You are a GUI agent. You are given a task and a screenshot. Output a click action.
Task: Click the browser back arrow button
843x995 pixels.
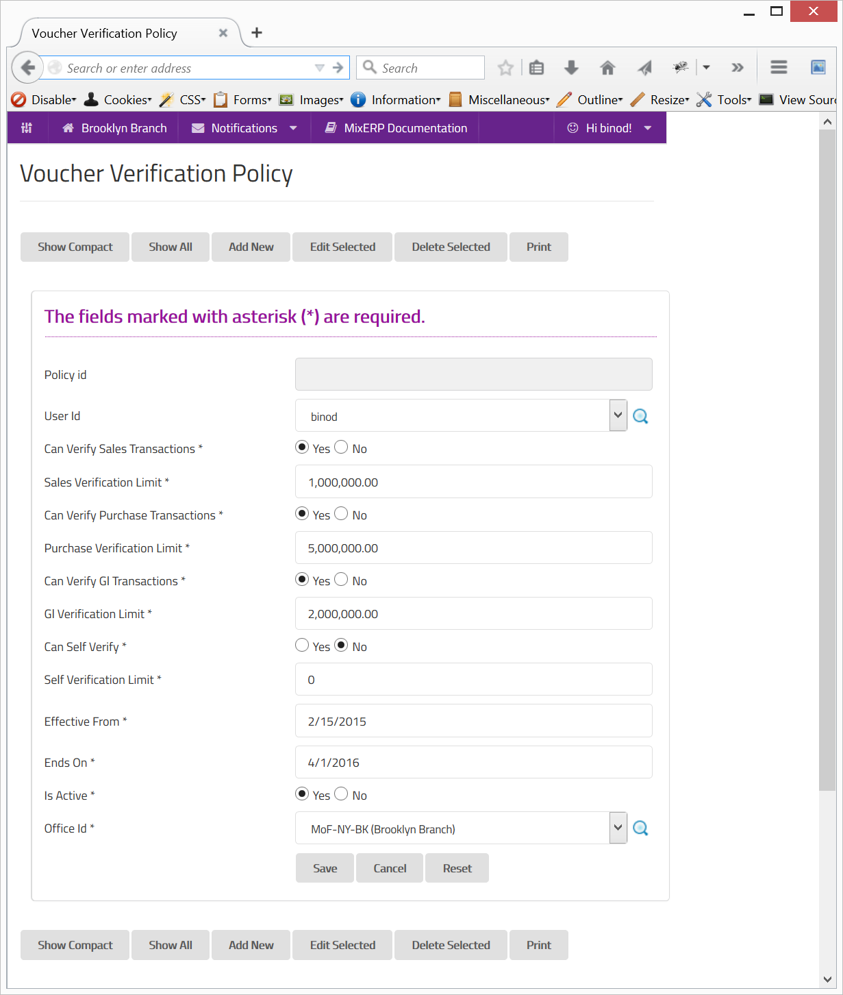27,68
